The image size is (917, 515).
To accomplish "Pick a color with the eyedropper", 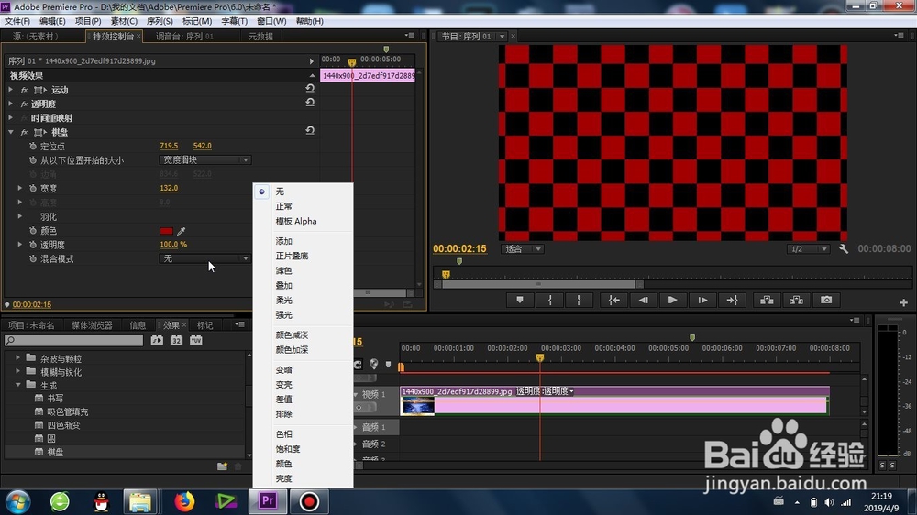I will click(182, 231).
